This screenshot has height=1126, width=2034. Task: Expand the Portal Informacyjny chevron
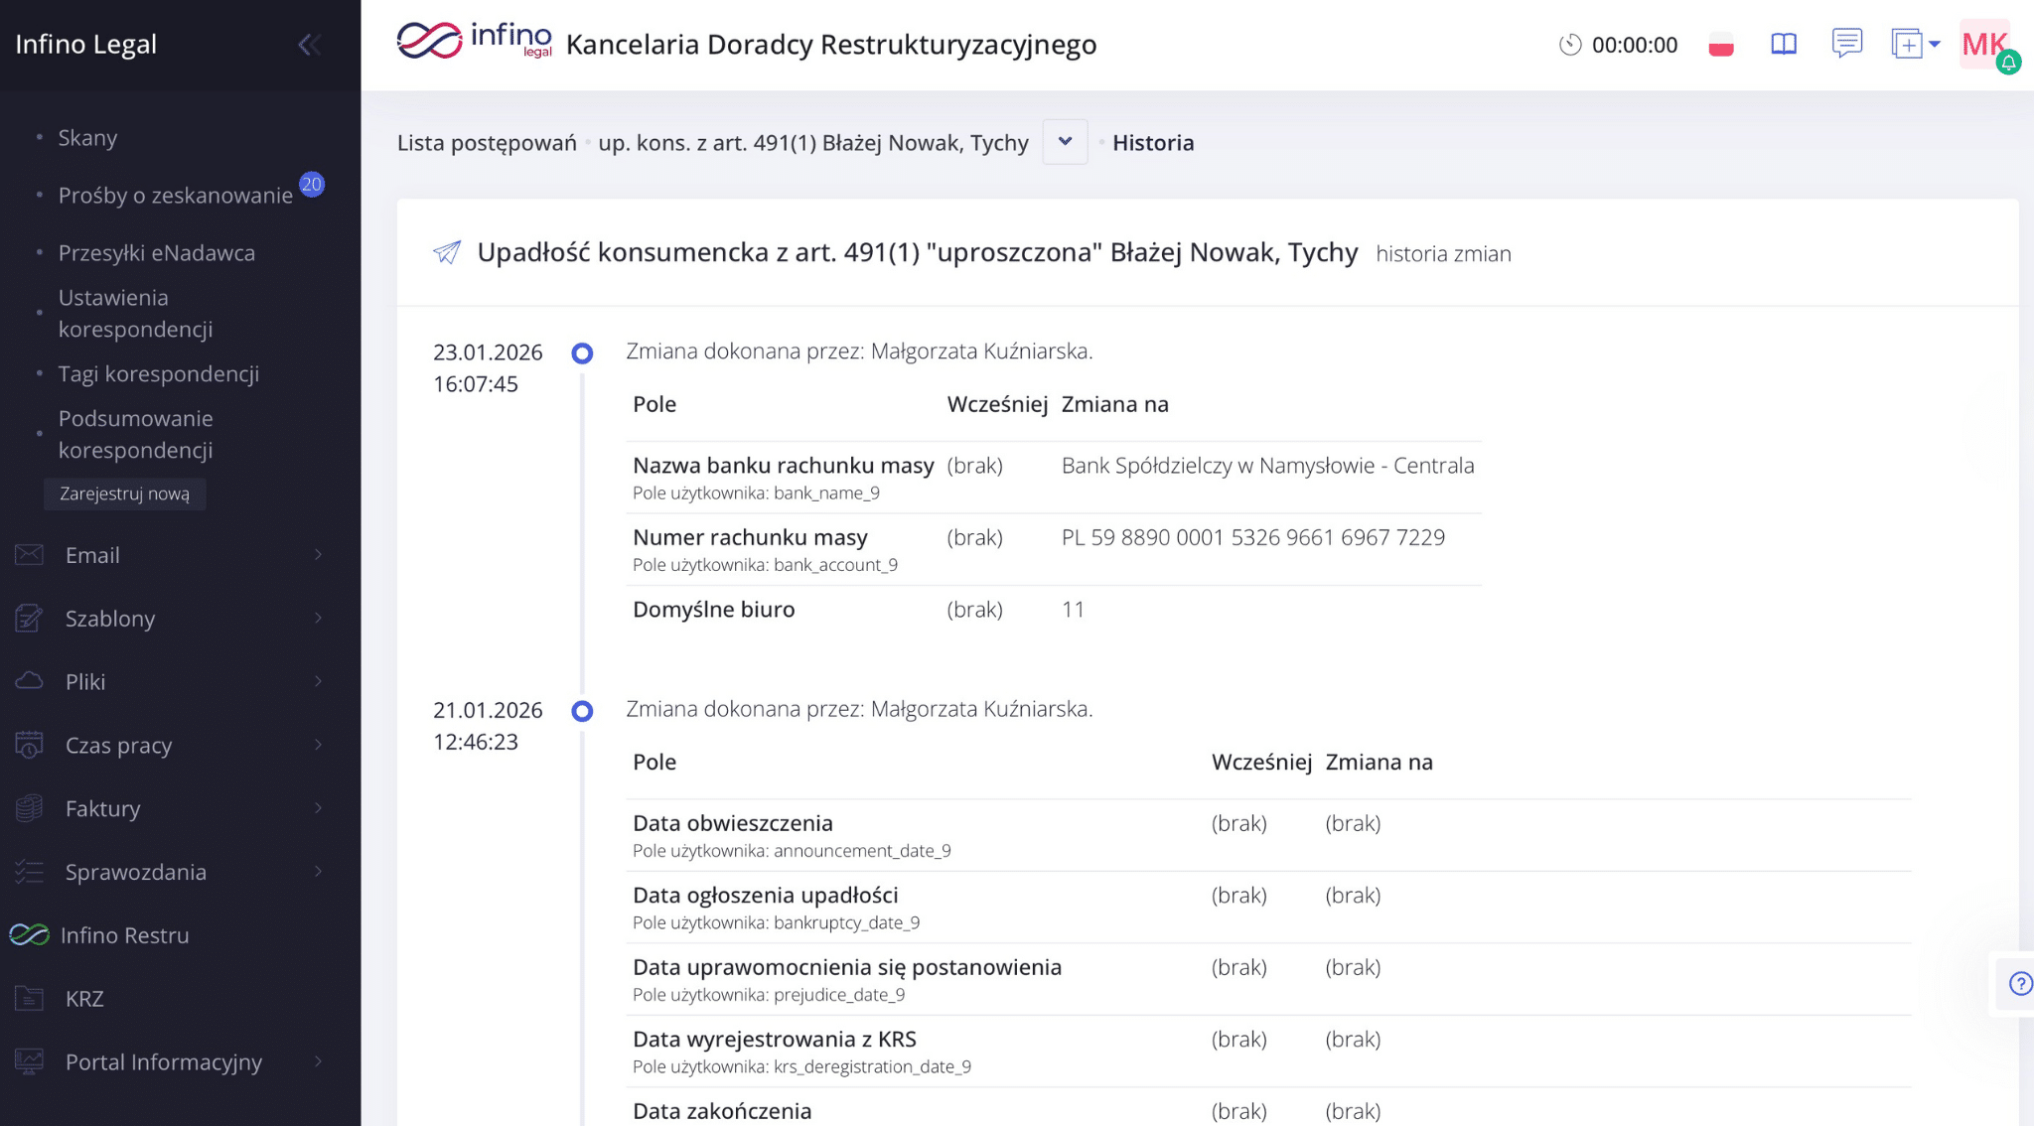coord(318,1061)
